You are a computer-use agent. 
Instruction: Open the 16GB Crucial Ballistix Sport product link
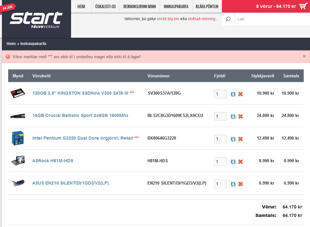pyautogui.click(x=80, y=115)
